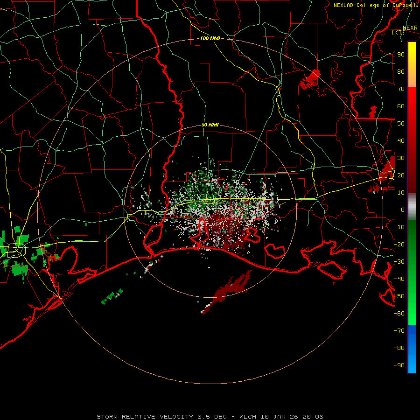Select the -50 value on velocity scale

[x=399, y=296]
